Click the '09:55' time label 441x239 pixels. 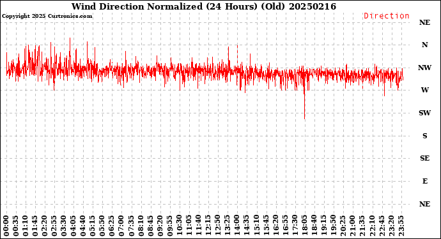[x=170, y=226]
